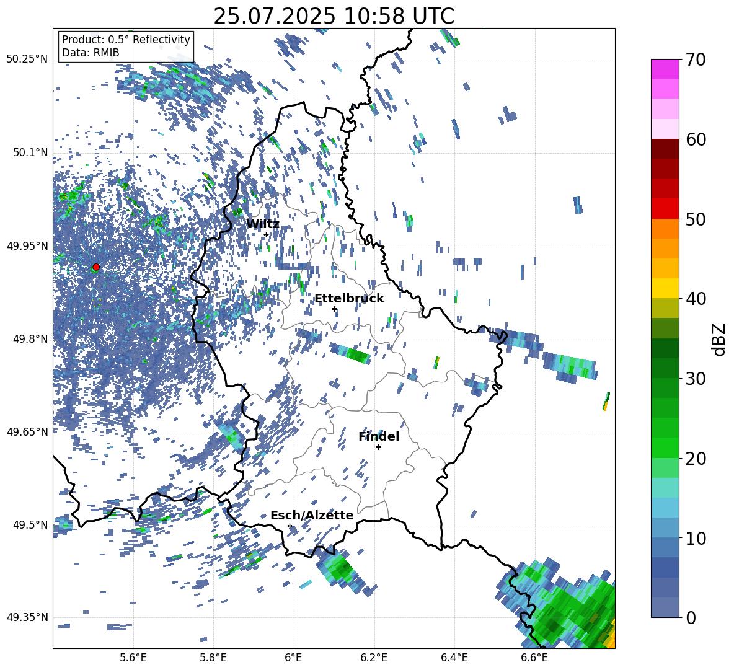734x670 pixels.
Task: Click the Esch/Alzette station cross marker
Action: 290,526
